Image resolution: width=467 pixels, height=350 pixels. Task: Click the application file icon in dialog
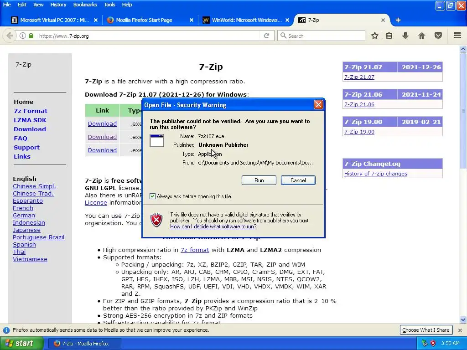pos(157,140)
